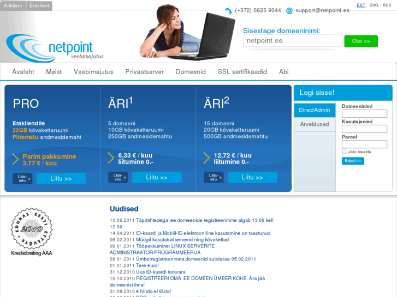The width and height of the screenshot is (397, 297).
Task: Open Lisainfo for the ÄRI 1 plan
Action: click(118, 177)
